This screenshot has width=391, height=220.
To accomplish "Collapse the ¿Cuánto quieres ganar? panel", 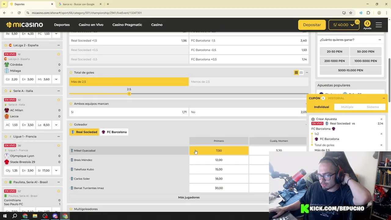I will click(380, 40).
